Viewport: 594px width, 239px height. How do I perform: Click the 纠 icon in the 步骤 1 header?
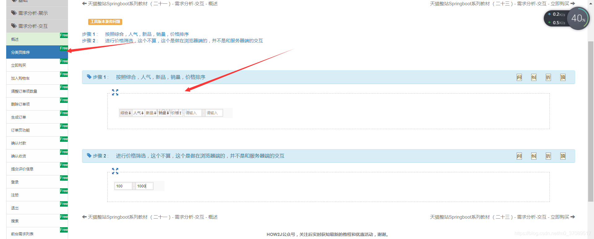[x=534, y=77]
